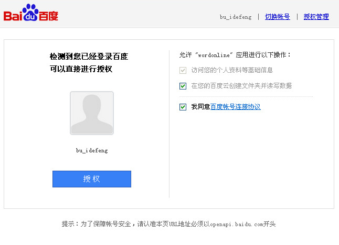Click bu_idefeng username below the avatar

pos(92,151)
